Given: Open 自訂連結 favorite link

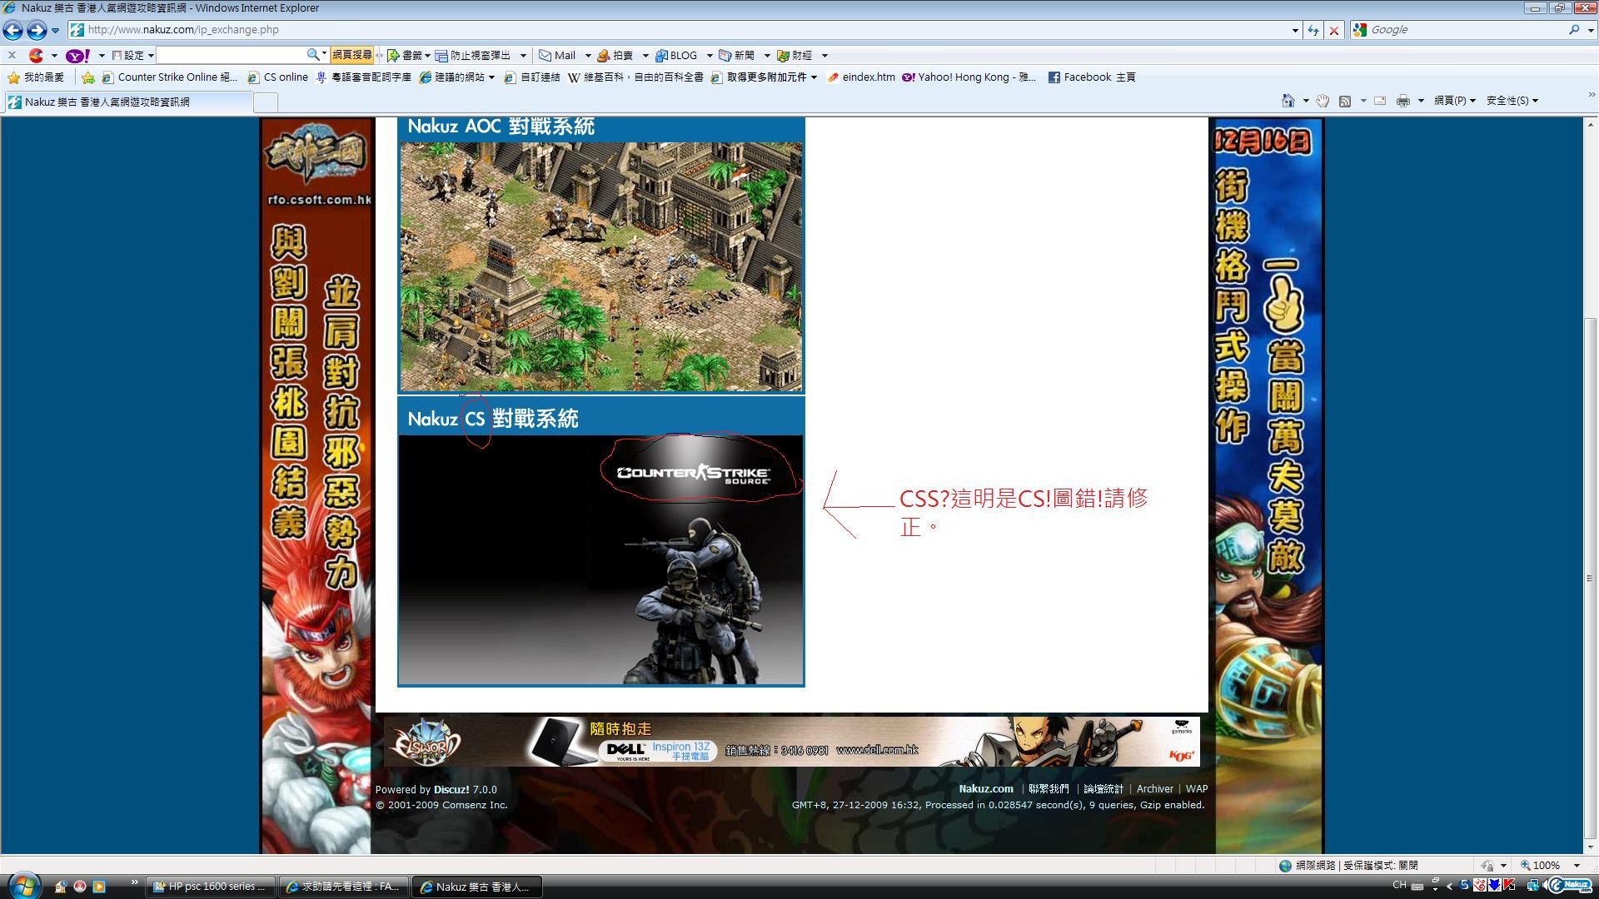Looking at the screenshot, I should click(532, 77).
